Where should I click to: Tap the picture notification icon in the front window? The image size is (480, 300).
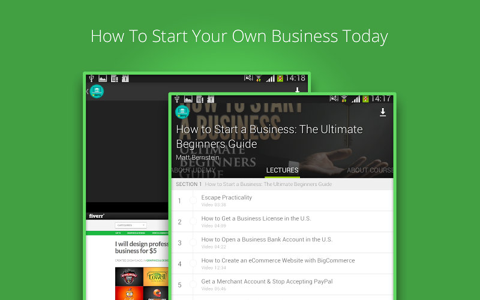coord(188,99)
